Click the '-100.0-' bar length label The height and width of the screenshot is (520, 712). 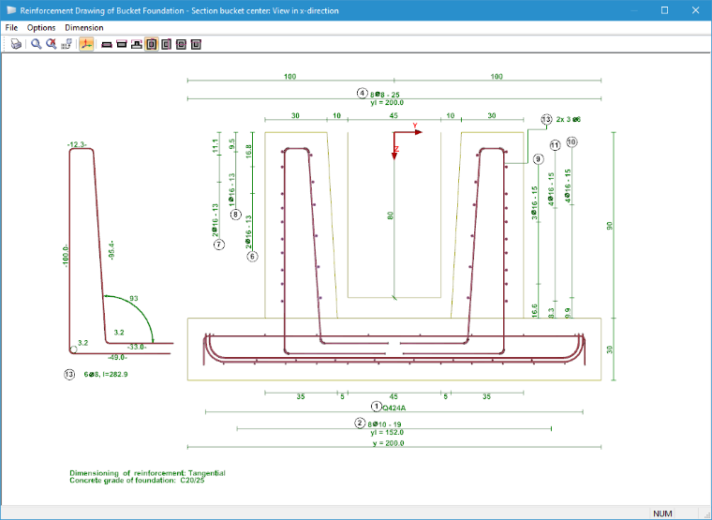(x=66, y=256)
